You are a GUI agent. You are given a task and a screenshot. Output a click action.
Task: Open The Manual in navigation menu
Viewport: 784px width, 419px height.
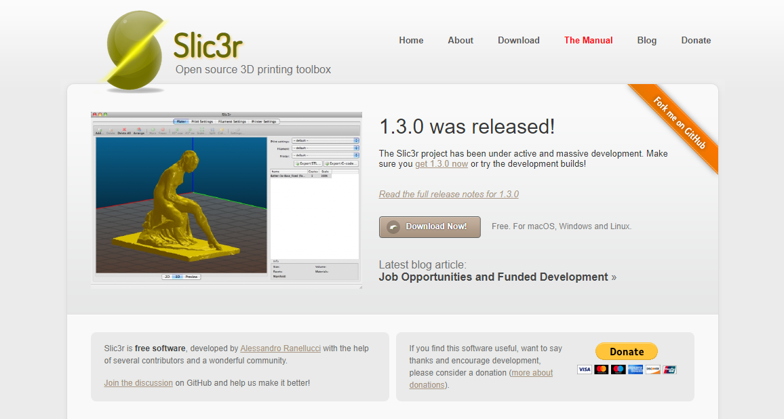click(x=588, y=40)
